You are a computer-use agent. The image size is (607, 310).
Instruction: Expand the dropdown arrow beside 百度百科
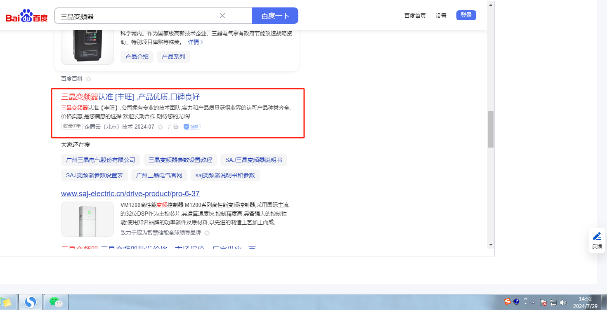point(88,79)
